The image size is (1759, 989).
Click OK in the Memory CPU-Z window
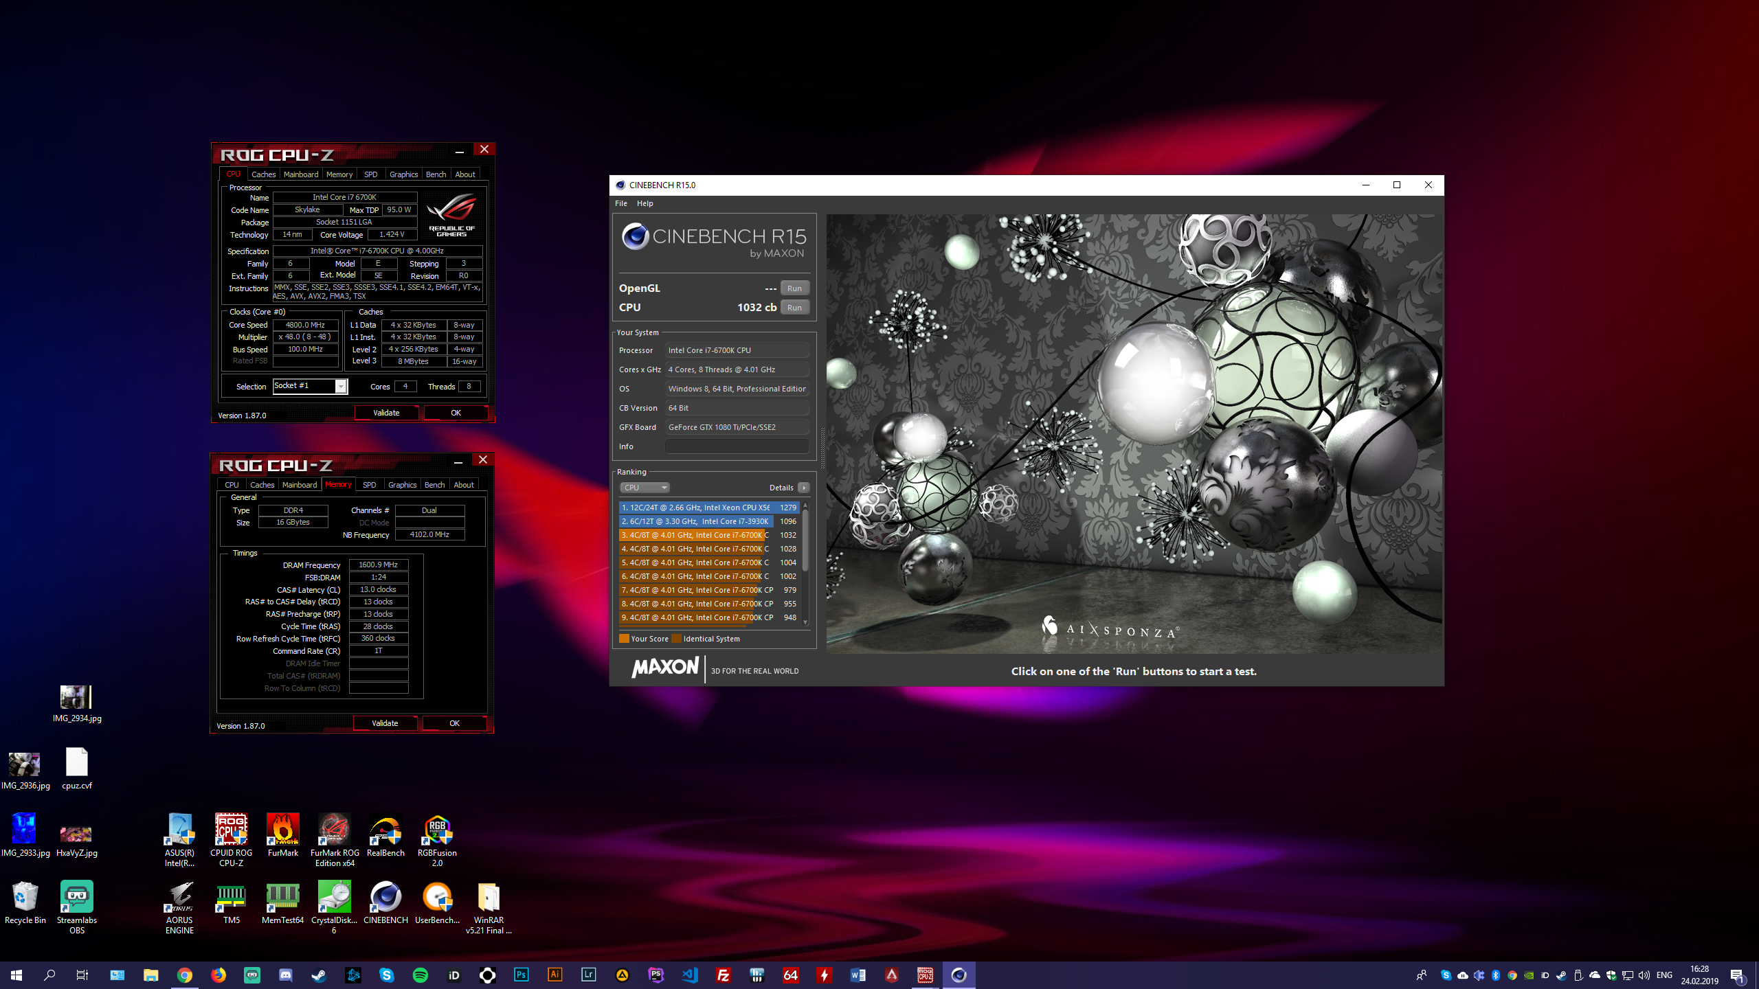tap(454, 723)
